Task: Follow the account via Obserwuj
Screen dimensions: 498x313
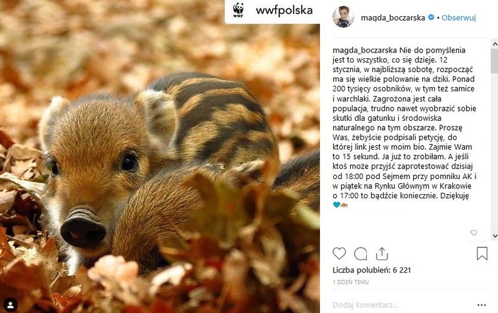Action: point(458,18)
